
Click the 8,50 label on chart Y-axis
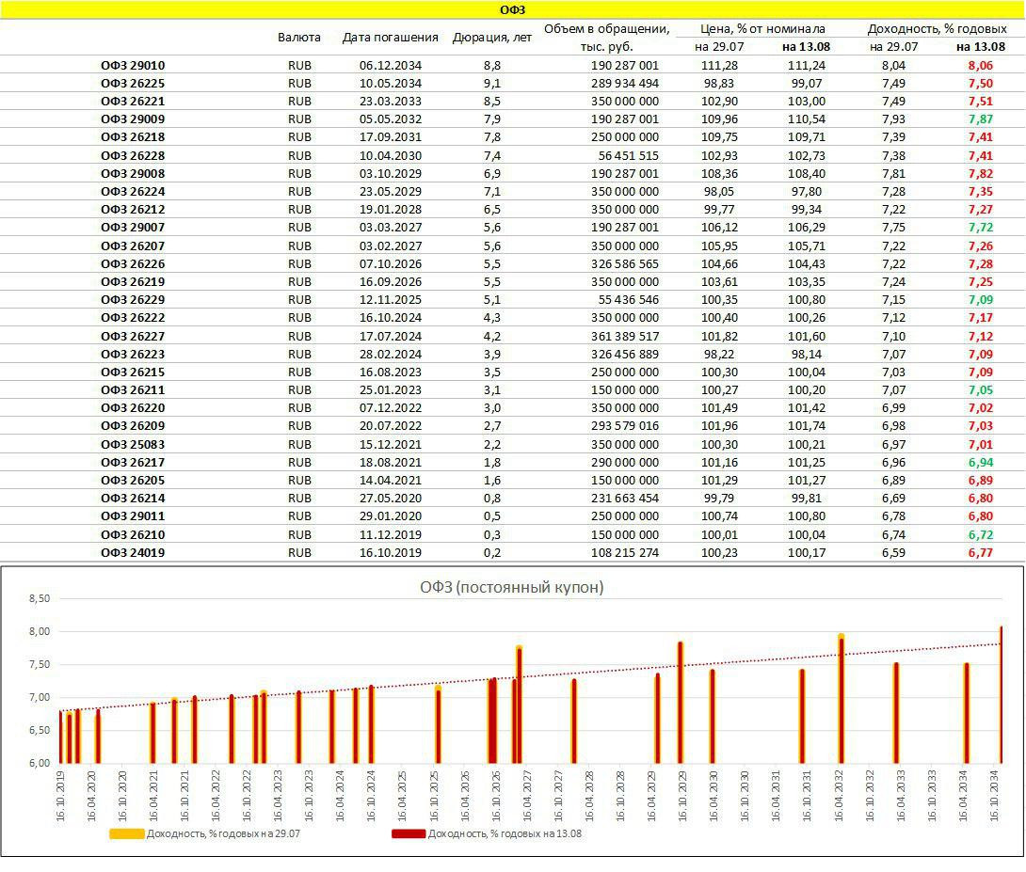[39, 598]
